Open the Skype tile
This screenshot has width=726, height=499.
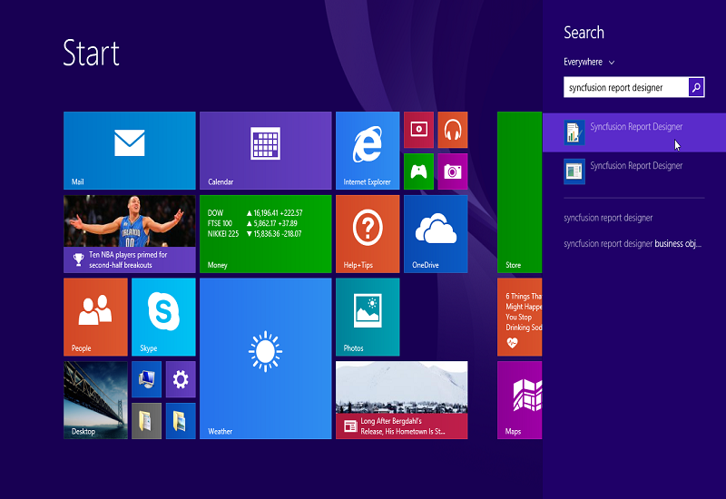(x=163, y=316)
